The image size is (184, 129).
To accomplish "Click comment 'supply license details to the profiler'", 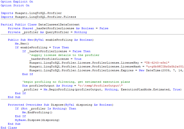I will 64,55.
